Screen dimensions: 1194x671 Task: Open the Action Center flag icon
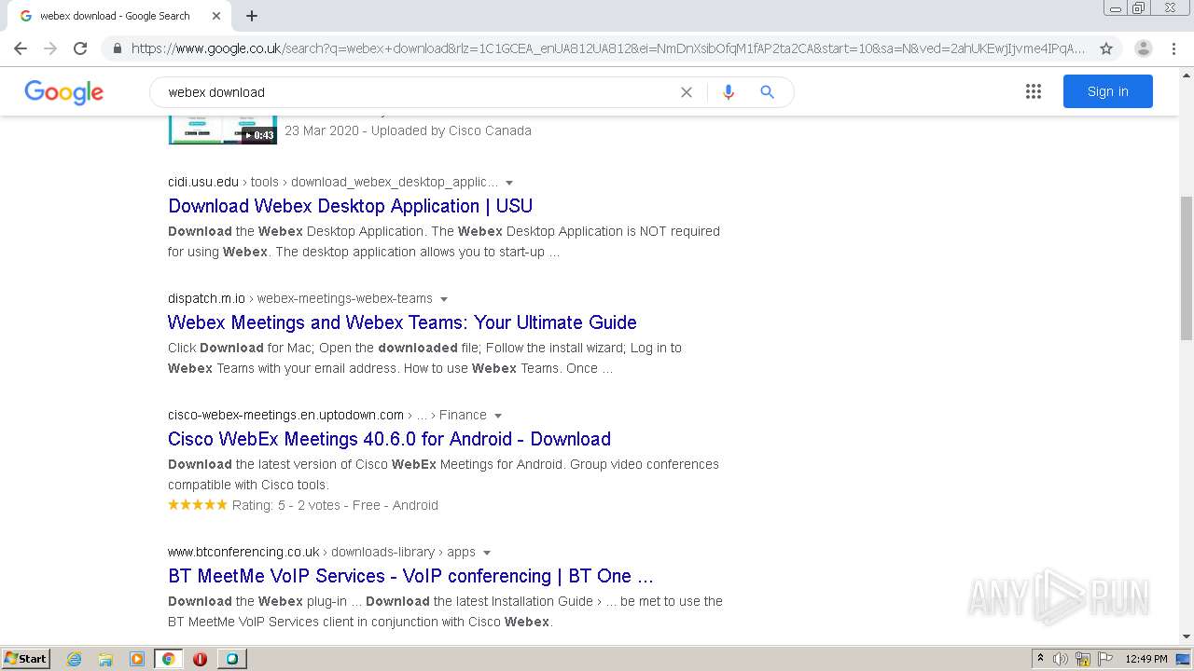pyautogui.click(x=1104, y=659)
